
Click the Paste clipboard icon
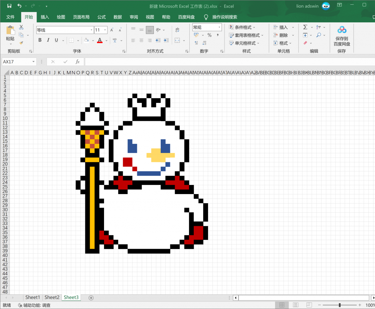[10, 31]
